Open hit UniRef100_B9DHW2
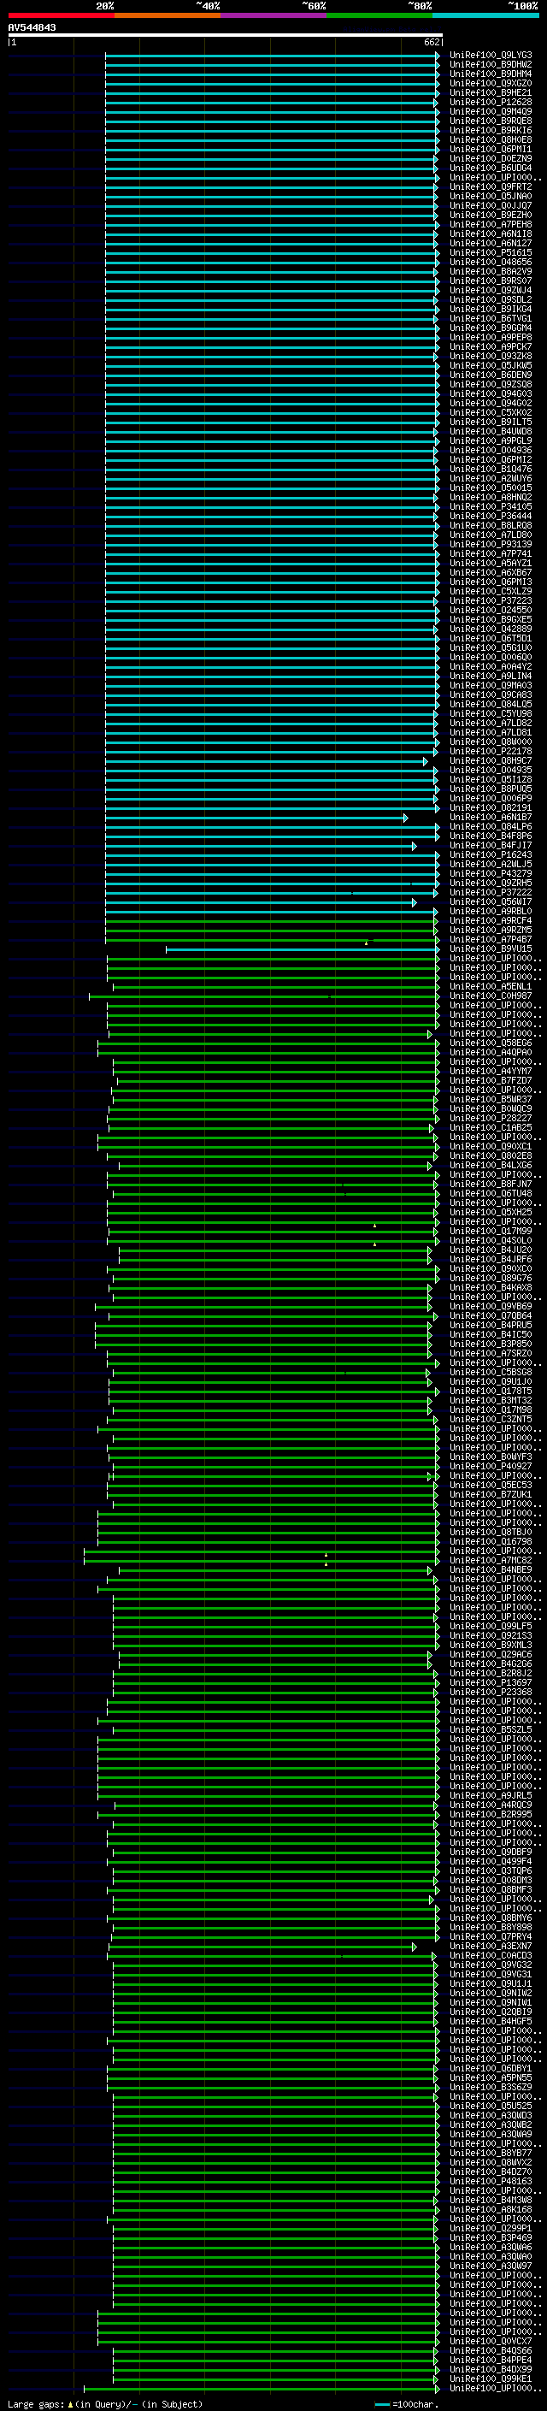The width and height of the screenshot is (547, 2411). pyautogui.click(x=491, y=66)
